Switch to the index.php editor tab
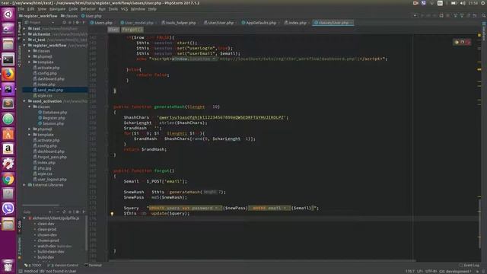 click(x=295, y=23)
